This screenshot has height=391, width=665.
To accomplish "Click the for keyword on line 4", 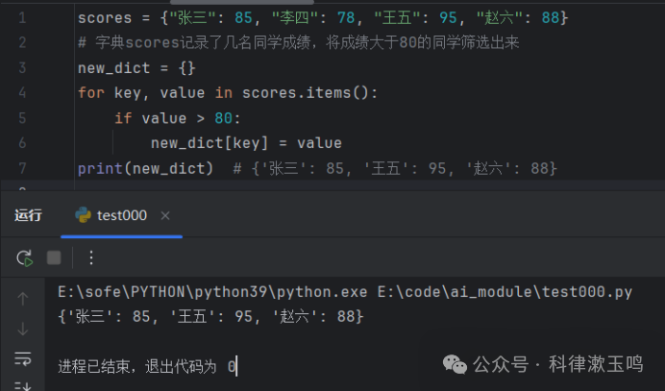I will point(91,93).
